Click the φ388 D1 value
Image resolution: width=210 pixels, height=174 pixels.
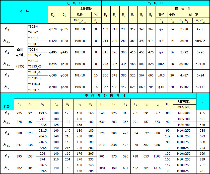pos(64,41)
